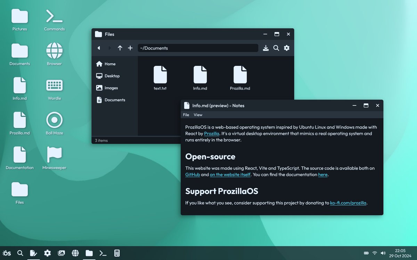
Task: Open the Documents folder desktop icon
Action: click(20, 55)
